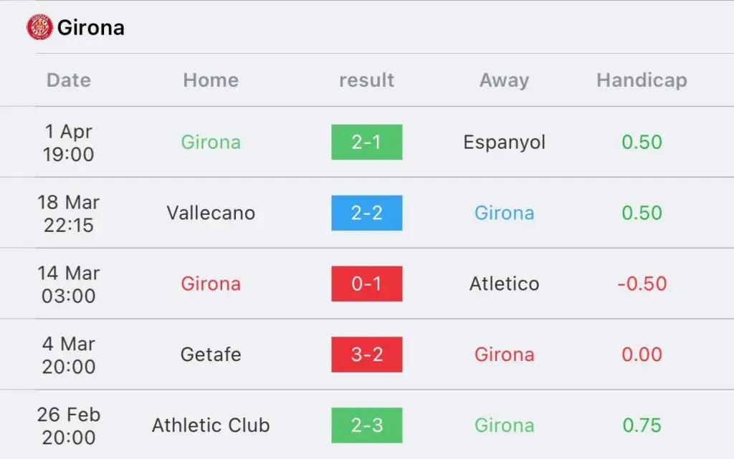Viewport: 734px width, 459px height.
Task: Open the blue 2-2 draw result badge
Action: pos(366,213)
